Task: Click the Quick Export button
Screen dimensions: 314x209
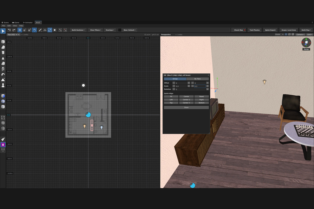Action: click(x=270, y=30)
